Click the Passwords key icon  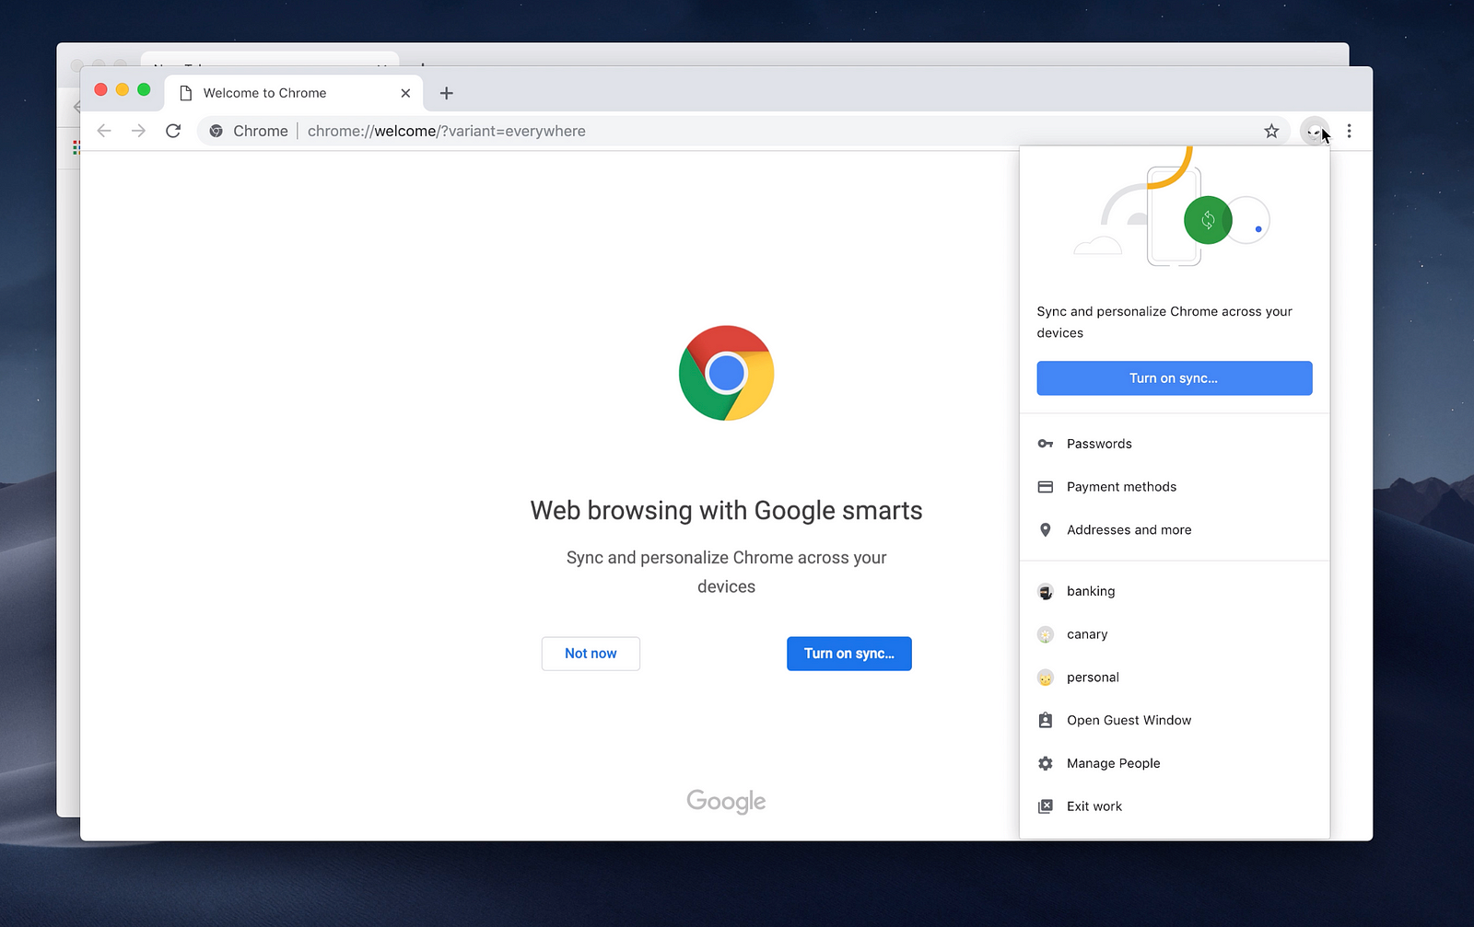pyautogui.click(x=1046, y=444)
